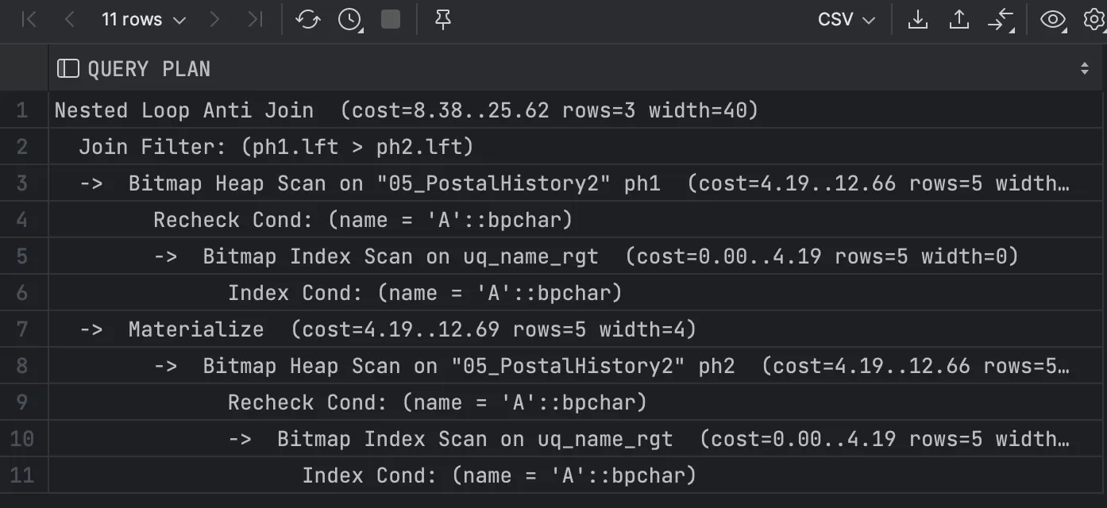This screenshot has width=1107, height=508.
Task: Reload the query results
Action: tap(308, 20)
